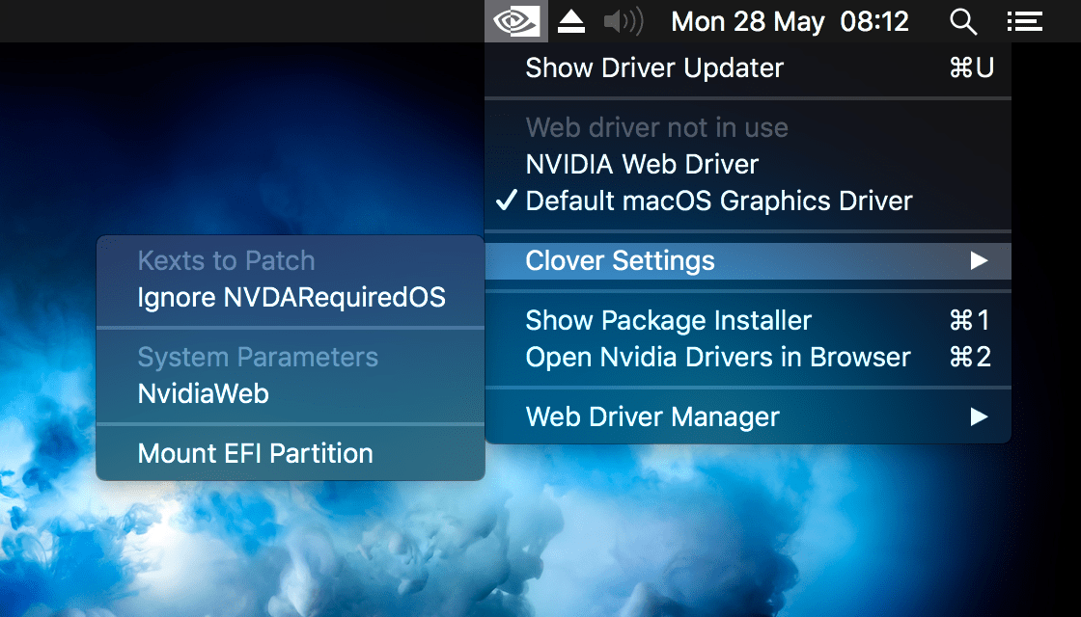Toggle Ignore NVDARequiredOS kext patch
This screenshot has height=617, width=1081.
tap(291, 297)
